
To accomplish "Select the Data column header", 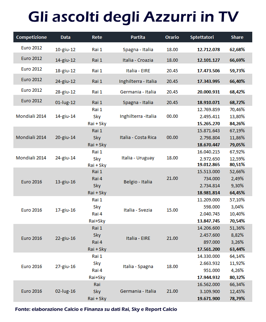I will pos(66,37).
